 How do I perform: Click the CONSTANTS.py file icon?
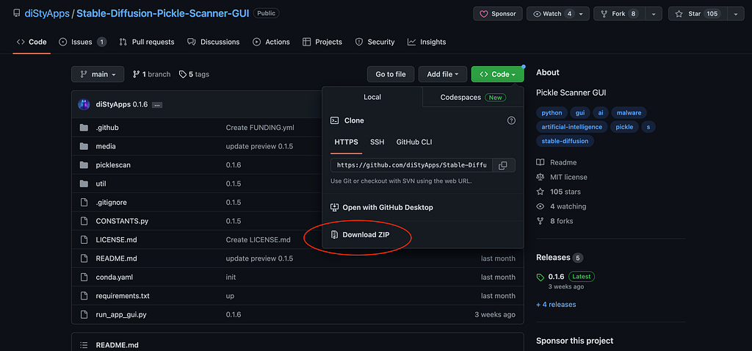point(84,221)
